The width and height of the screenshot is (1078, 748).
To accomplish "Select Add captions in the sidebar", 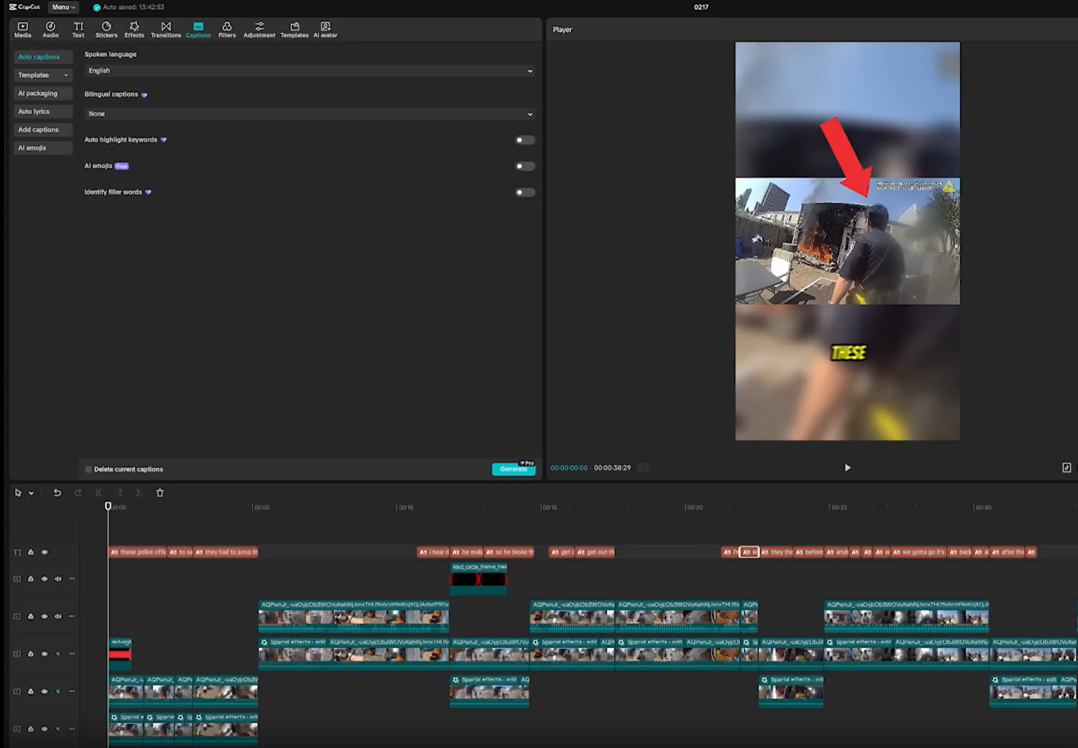I will [x=38, y=130].
